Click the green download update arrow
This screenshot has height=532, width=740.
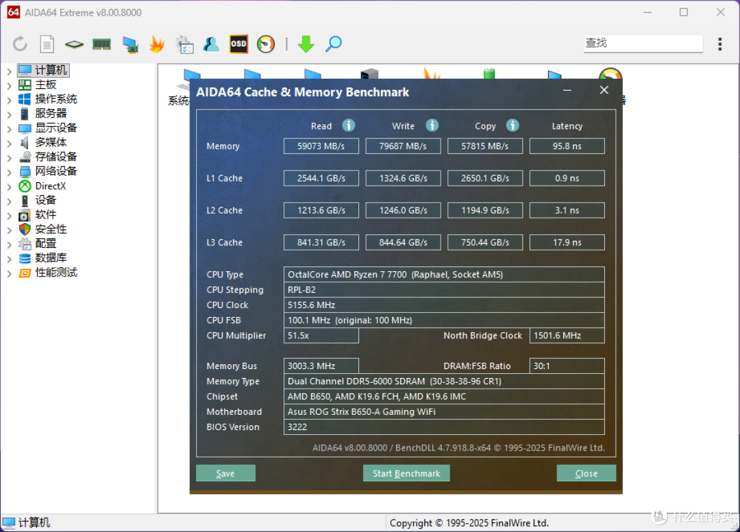(x=306, y=44)
